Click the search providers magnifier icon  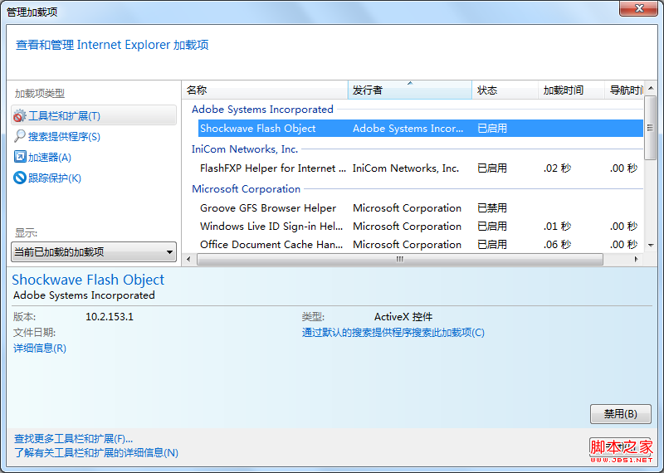tap(20, 136)
